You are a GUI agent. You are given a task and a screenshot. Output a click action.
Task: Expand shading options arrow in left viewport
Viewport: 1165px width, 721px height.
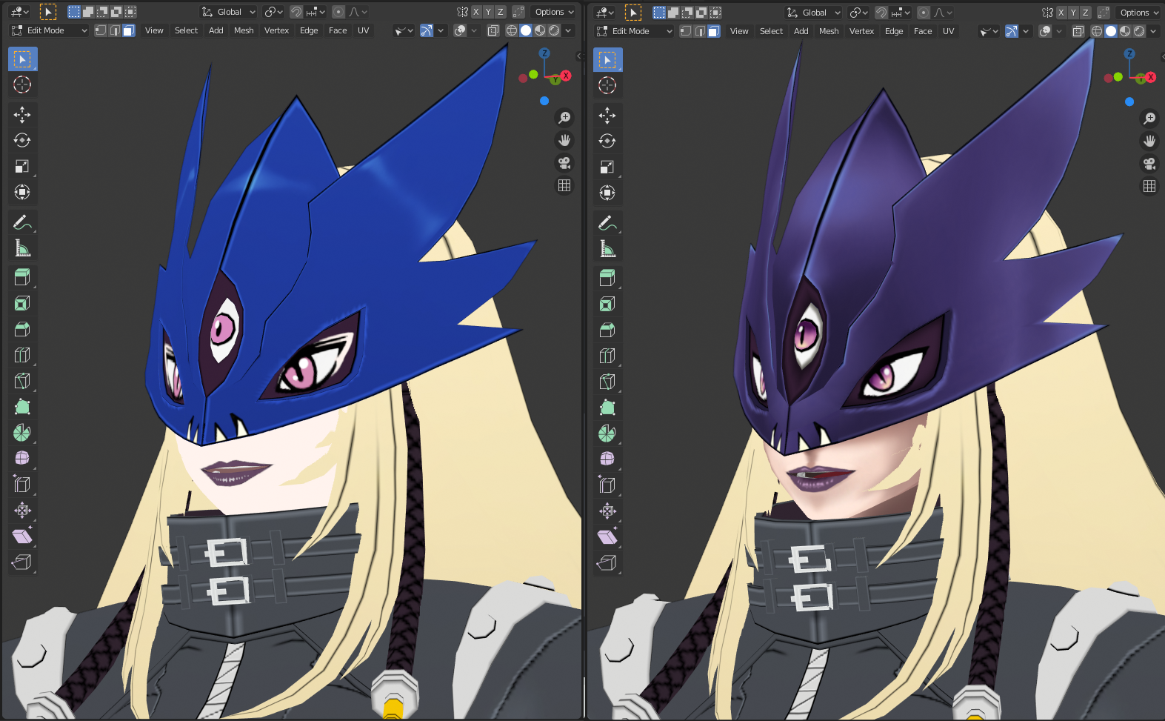click(x=568, y=30)
